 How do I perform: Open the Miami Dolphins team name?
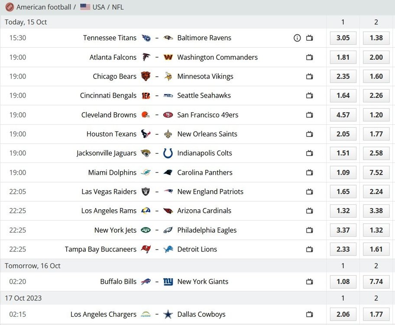pyautogui.click(x=112, y=172)
